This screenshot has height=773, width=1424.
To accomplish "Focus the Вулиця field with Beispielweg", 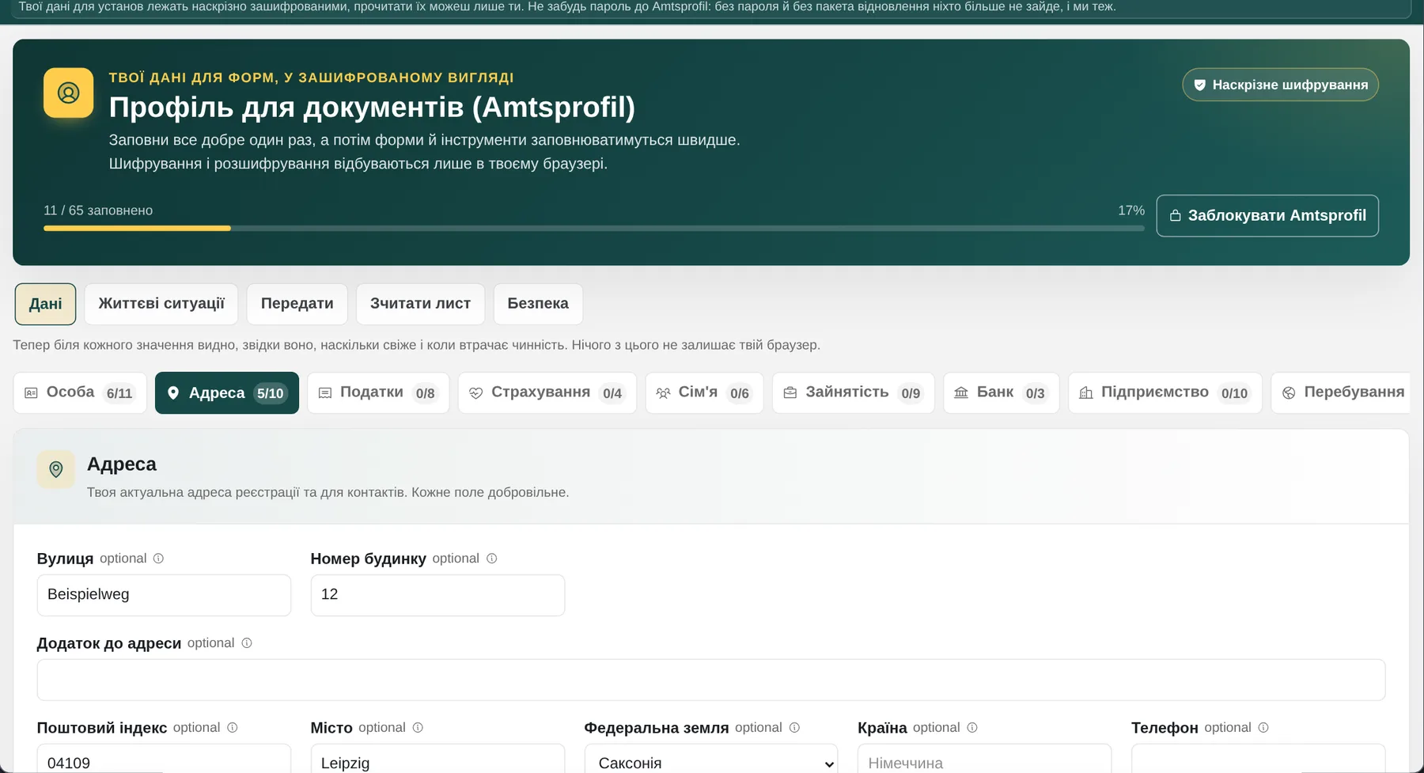I will coord(164,595).
